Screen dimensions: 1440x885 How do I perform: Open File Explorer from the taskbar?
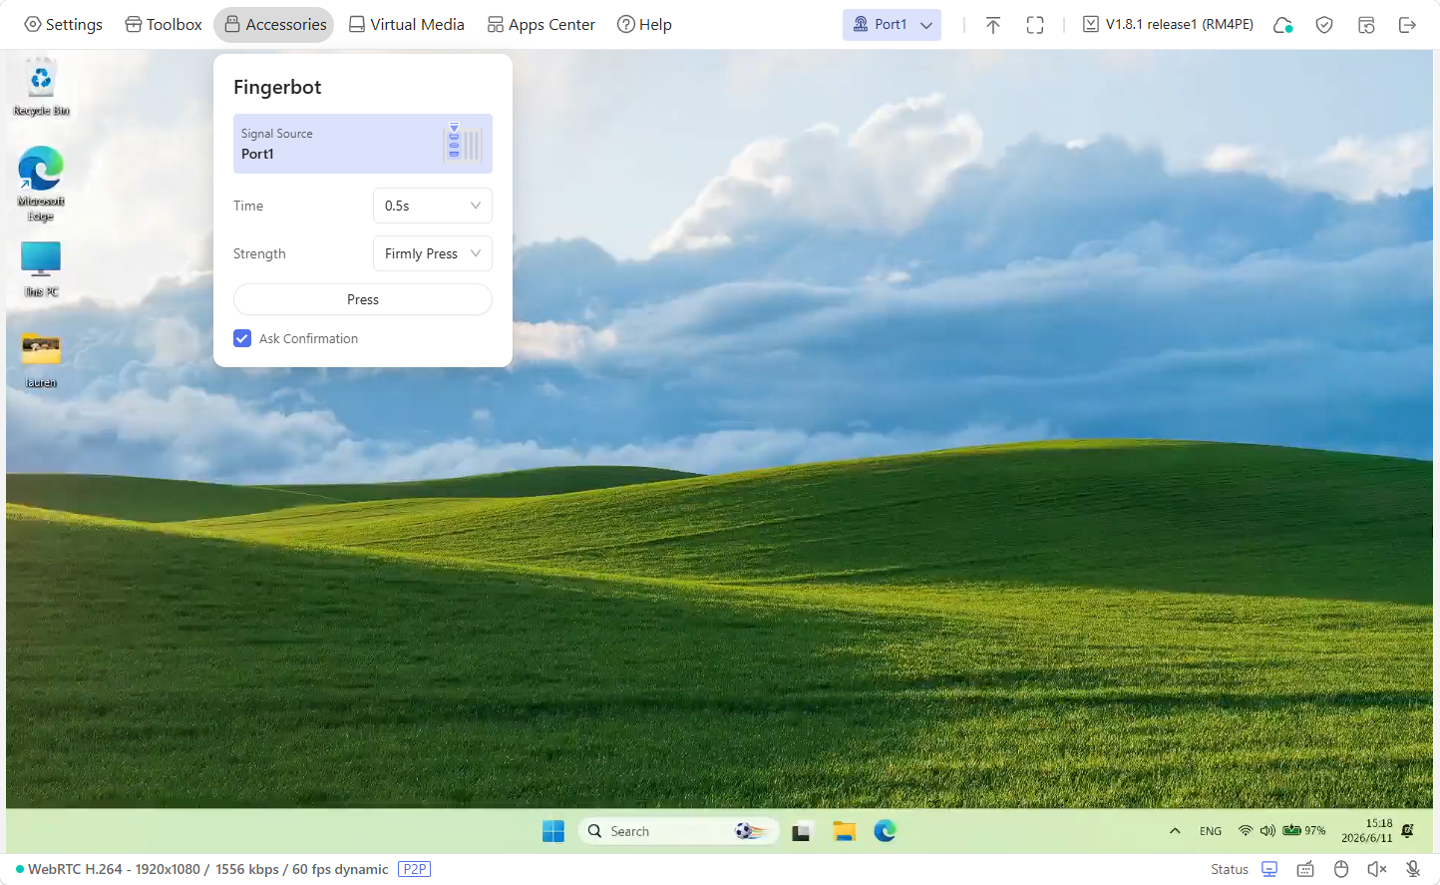pos(844,831)
